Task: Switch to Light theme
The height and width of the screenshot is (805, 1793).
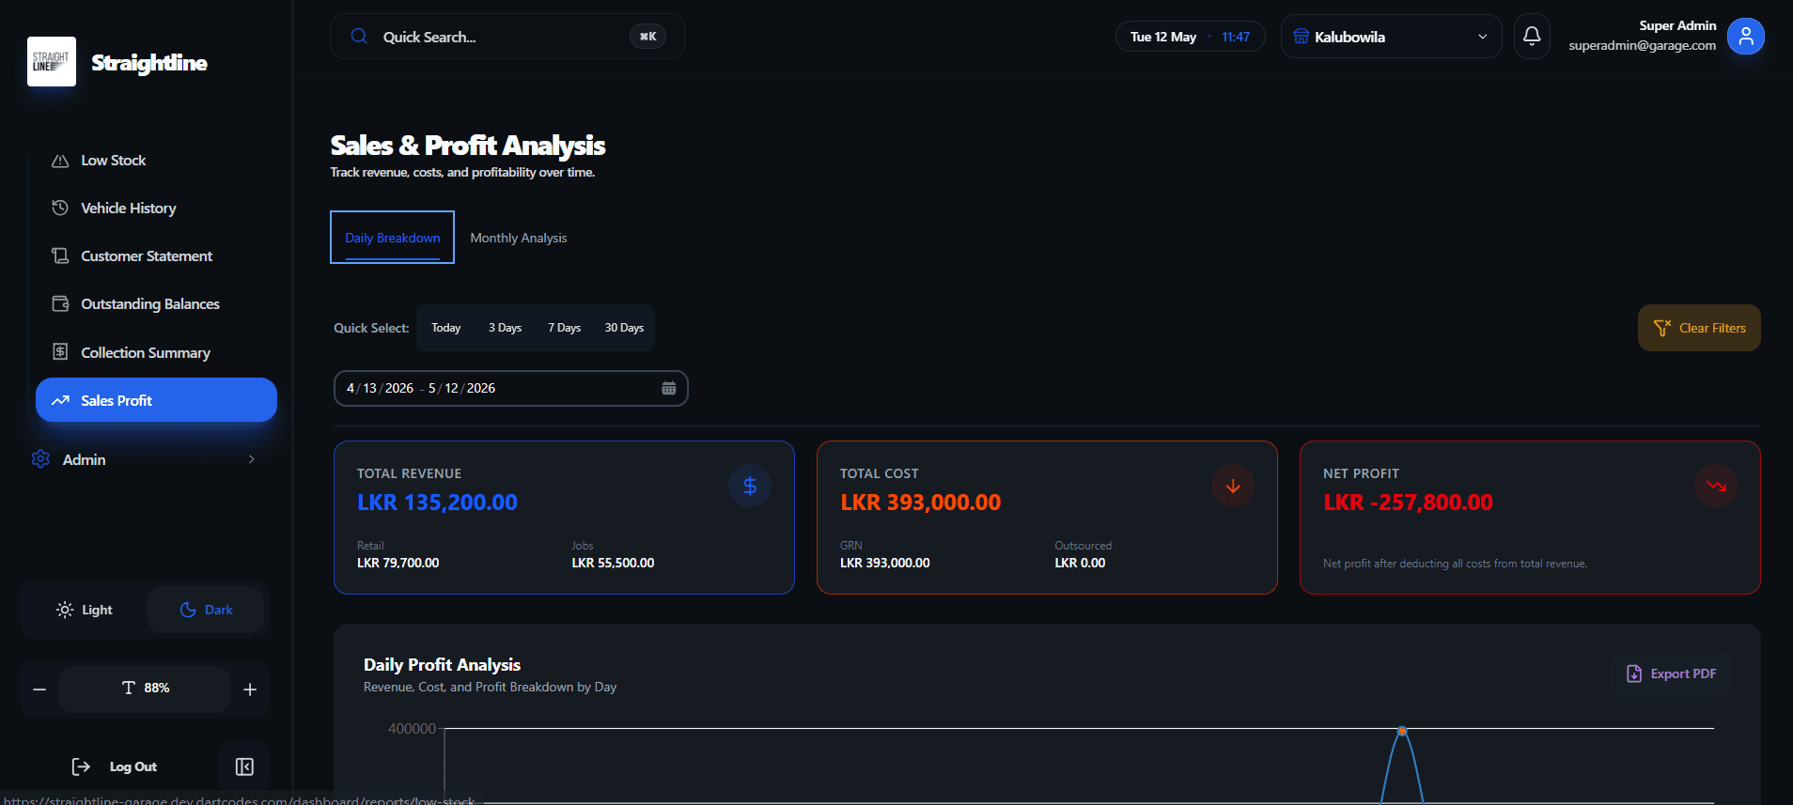Action: coord(85,610)
